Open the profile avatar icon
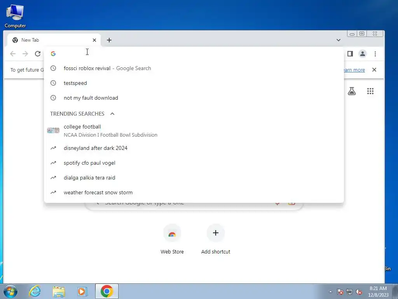398x299 pixels. coord(363,54)
